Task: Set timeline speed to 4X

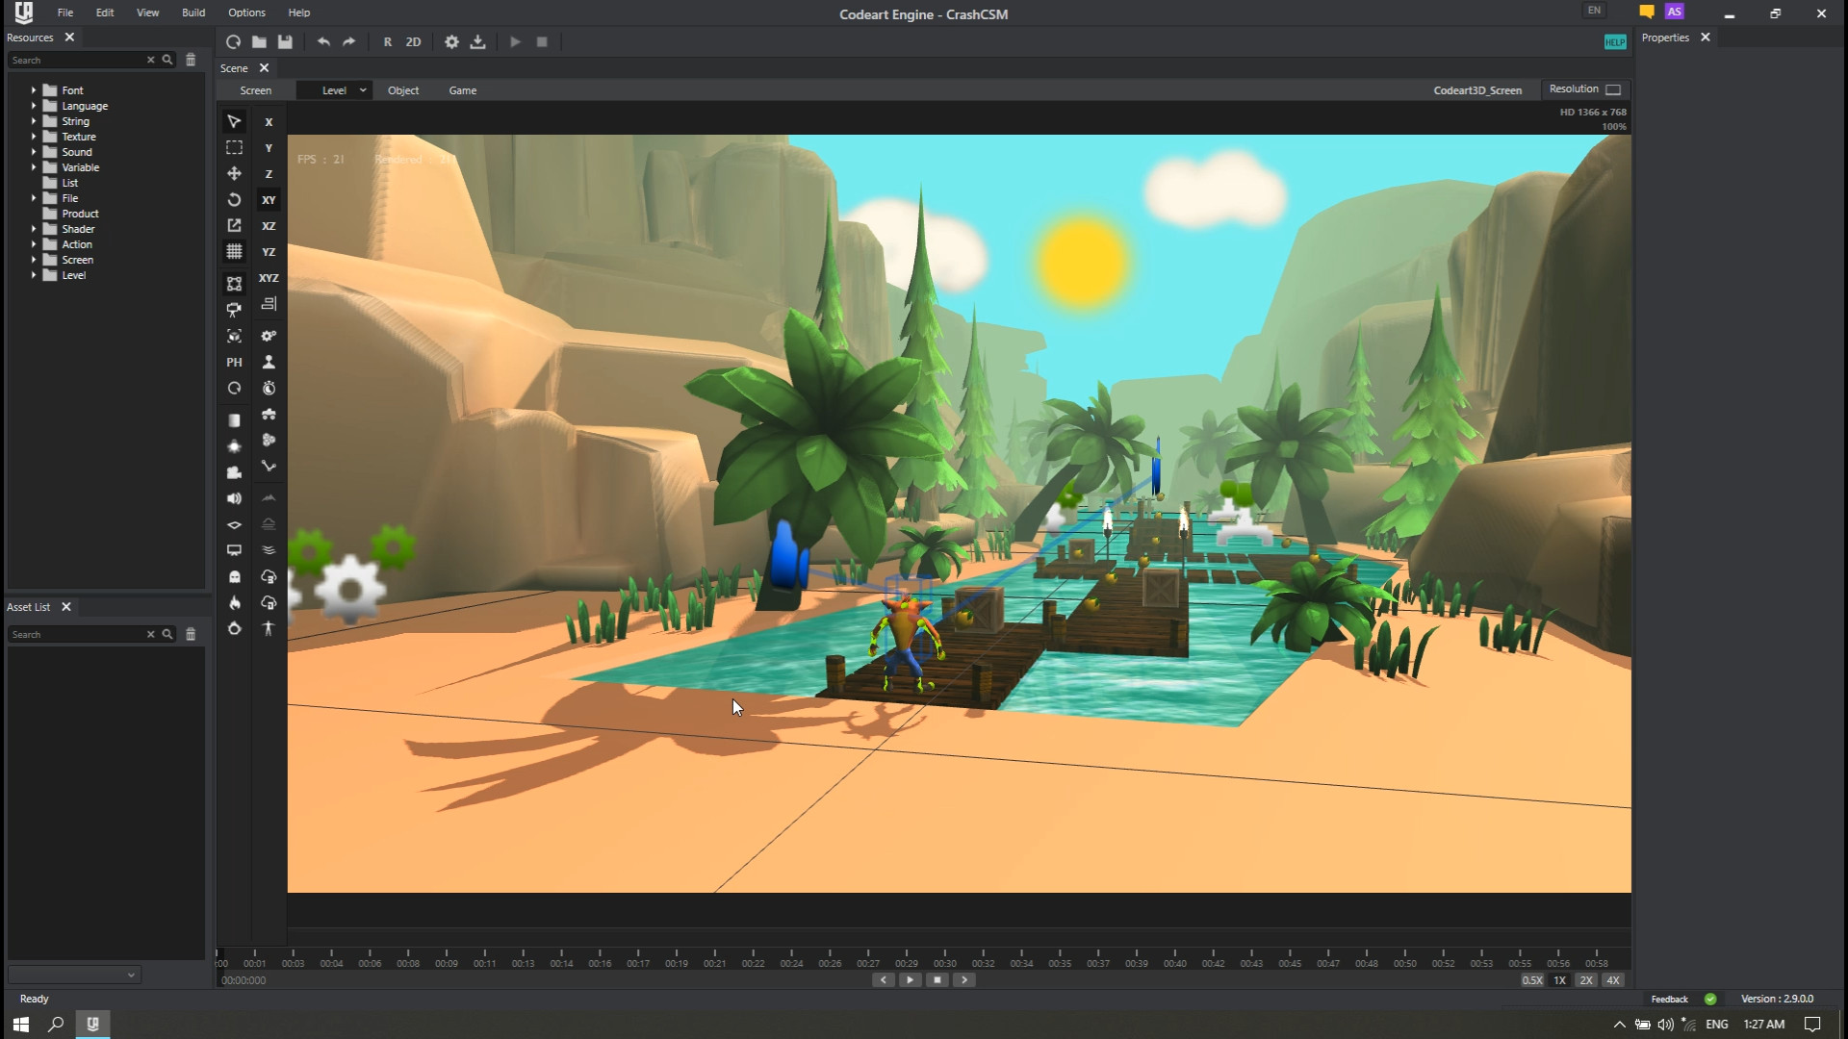Action: (1613, 980)
